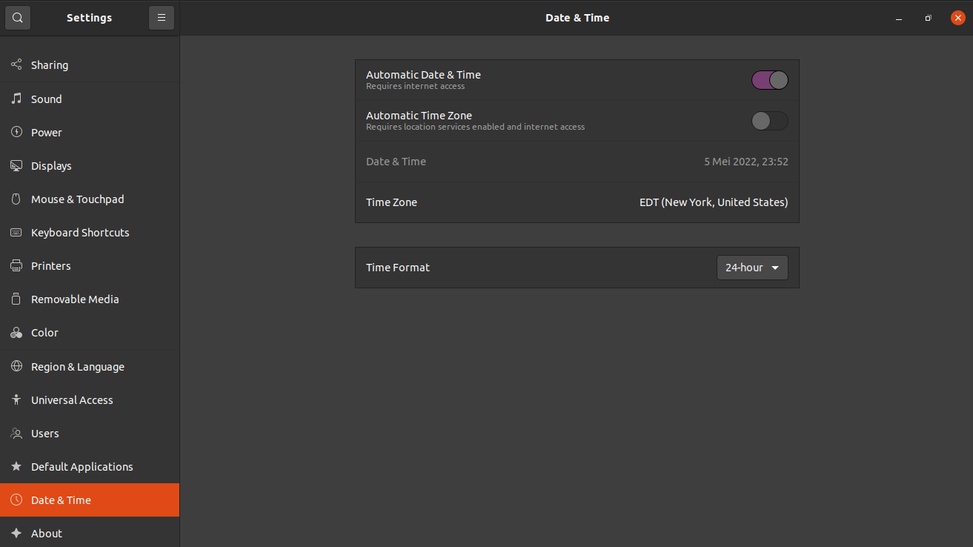Click the Color settings icon

[16, 332]
